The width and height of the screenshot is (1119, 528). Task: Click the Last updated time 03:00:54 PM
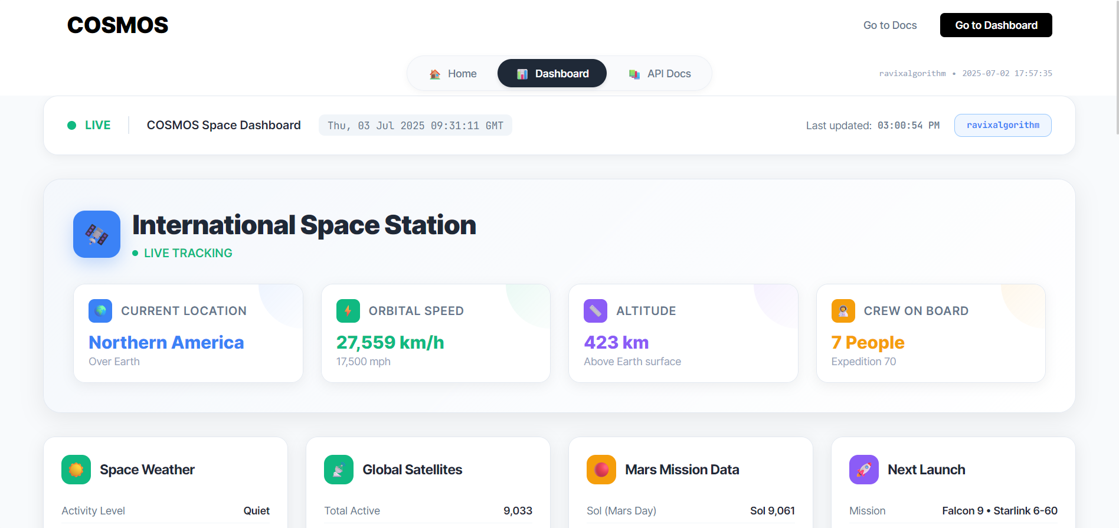(908, 125)
